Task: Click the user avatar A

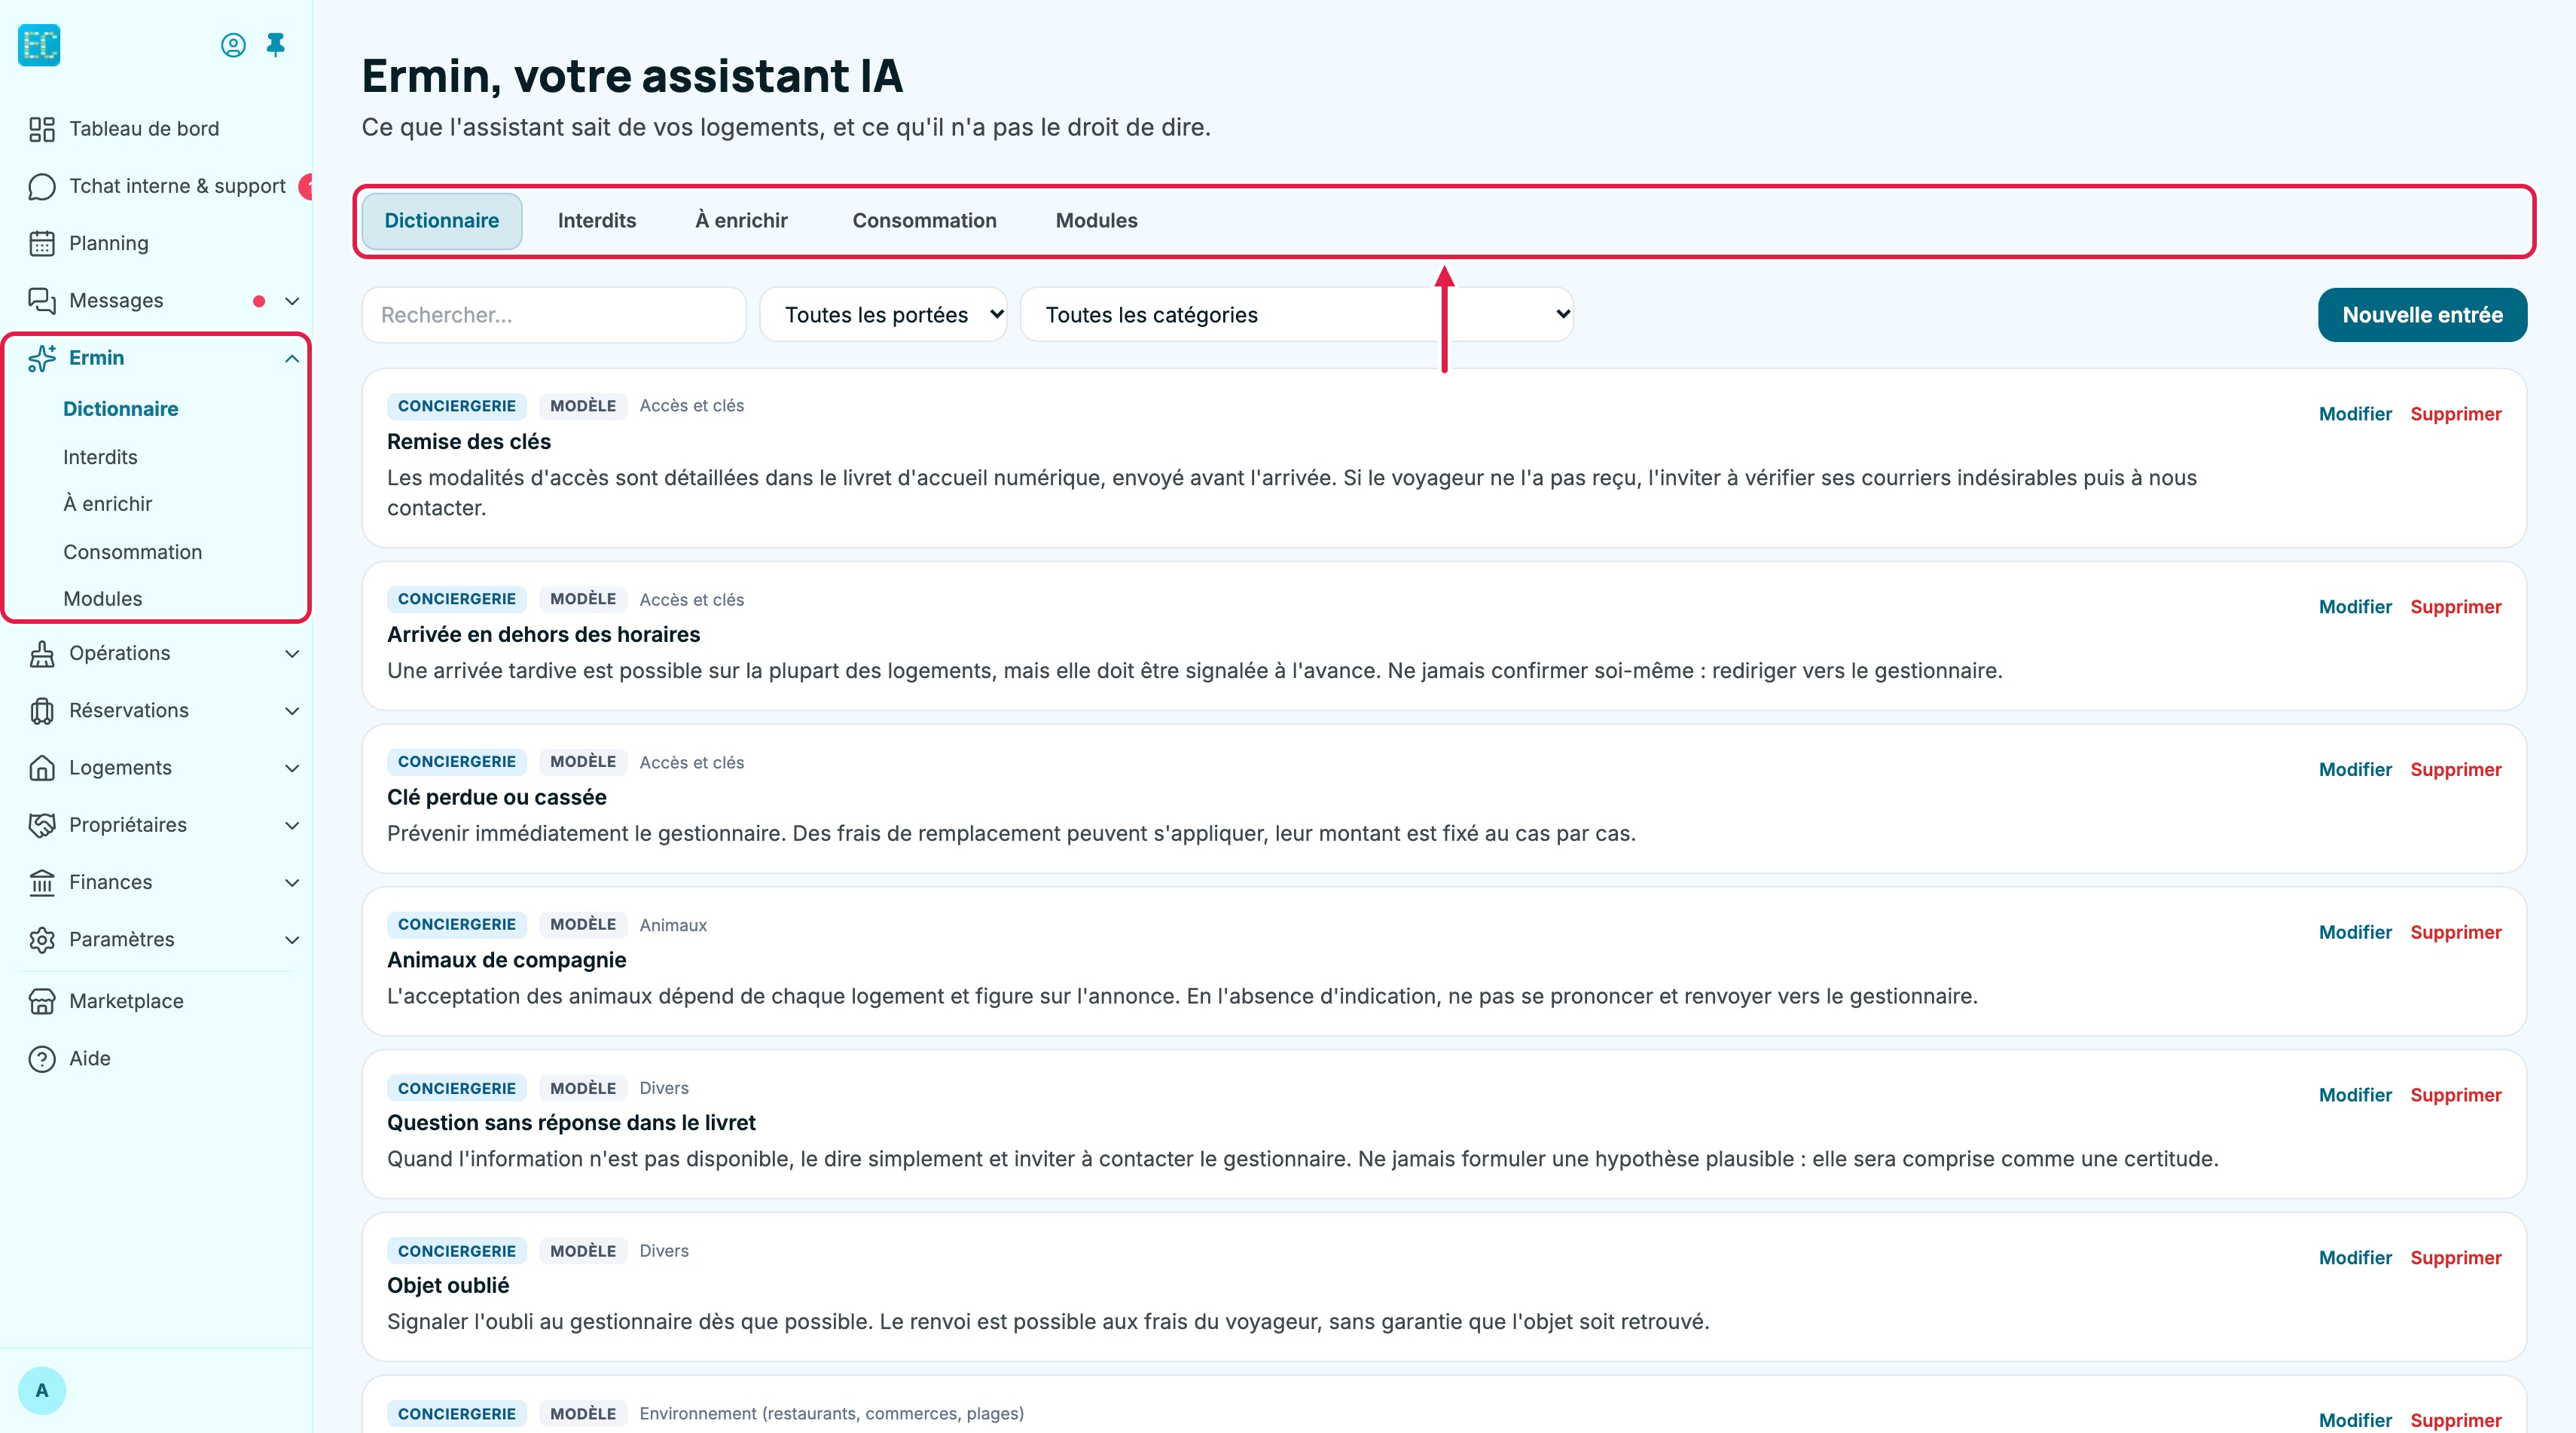Action: pyautogui.click(x=42, y=1390)
